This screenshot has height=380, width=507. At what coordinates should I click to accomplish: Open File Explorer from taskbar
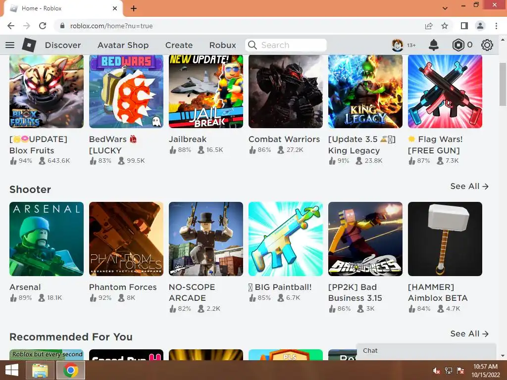pyautogui.click(x=40, y=370)
